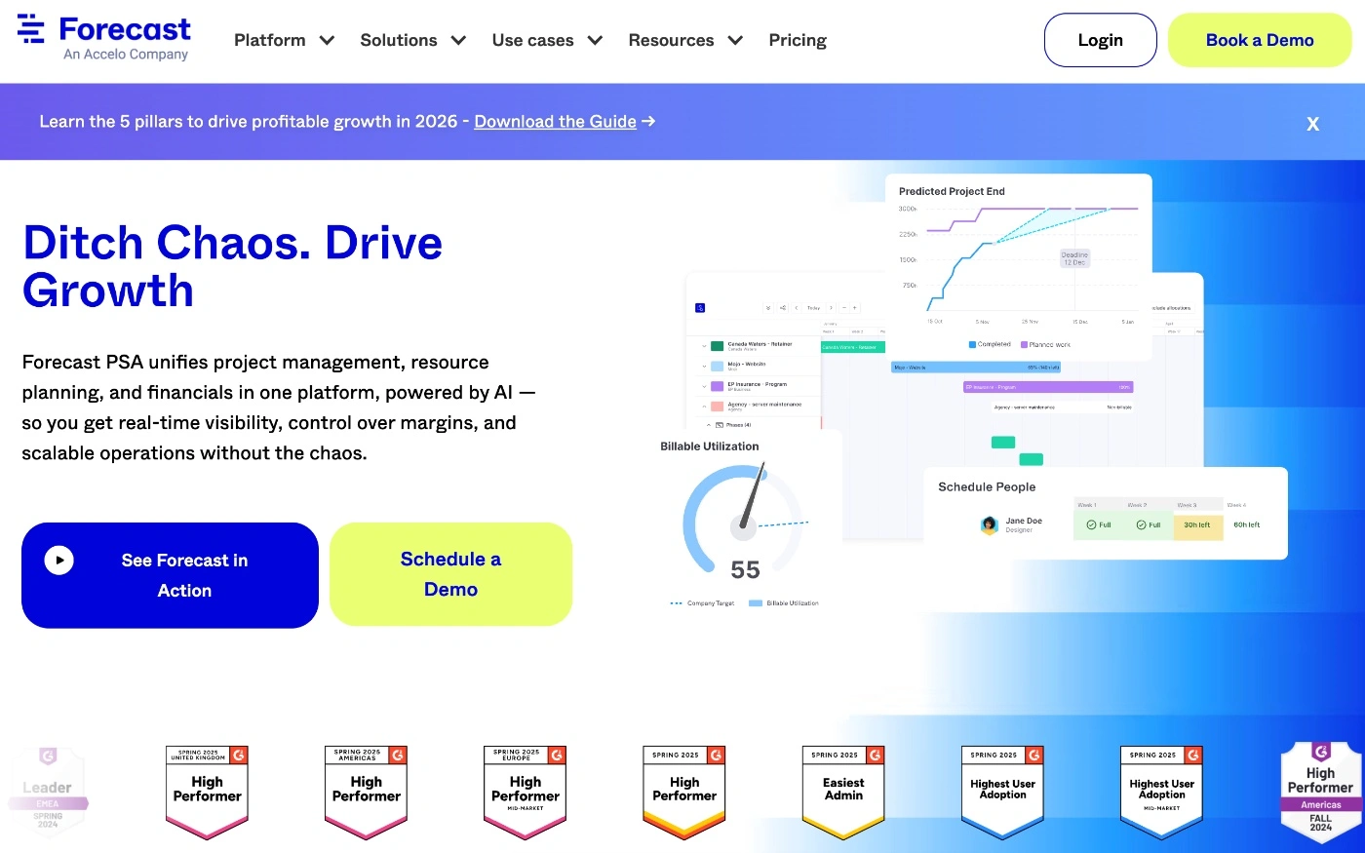Expand the Canada Waters - Retainer project row
This screenshot has width=1365, height=853.
[704, 345]
